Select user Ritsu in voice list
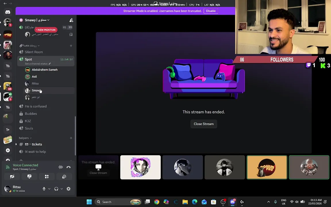Image resolution: width=331 pixels, height=207 pixels. pyautogui.click(x=49, y=84)
